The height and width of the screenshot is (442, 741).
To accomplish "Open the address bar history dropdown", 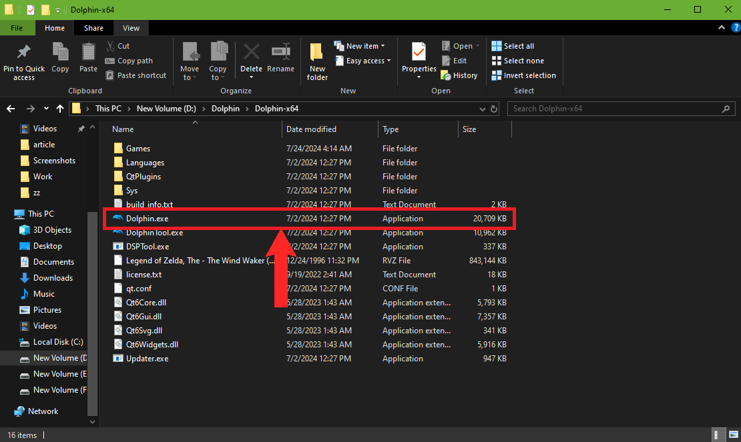I will click(x=483, y=109).
